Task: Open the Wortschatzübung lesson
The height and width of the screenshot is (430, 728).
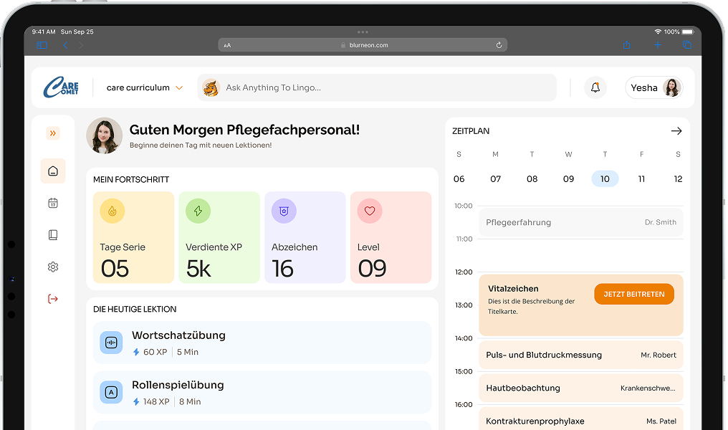Action: coord(262,343)
